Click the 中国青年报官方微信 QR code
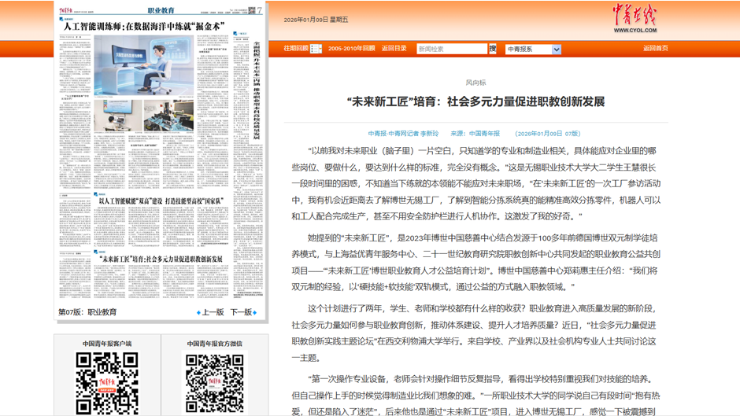This screenshot has height=416, width=740. click(x=215, y=383)
